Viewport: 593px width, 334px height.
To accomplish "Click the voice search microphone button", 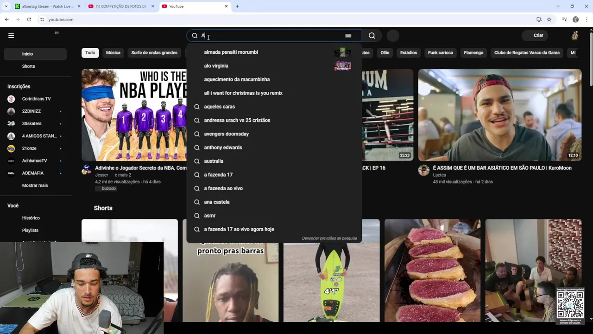I will 393,36.
